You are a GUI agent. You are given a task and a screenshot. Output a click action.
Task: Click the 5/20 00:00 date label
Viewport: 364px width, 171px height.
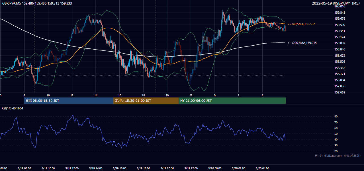point(214,168)
